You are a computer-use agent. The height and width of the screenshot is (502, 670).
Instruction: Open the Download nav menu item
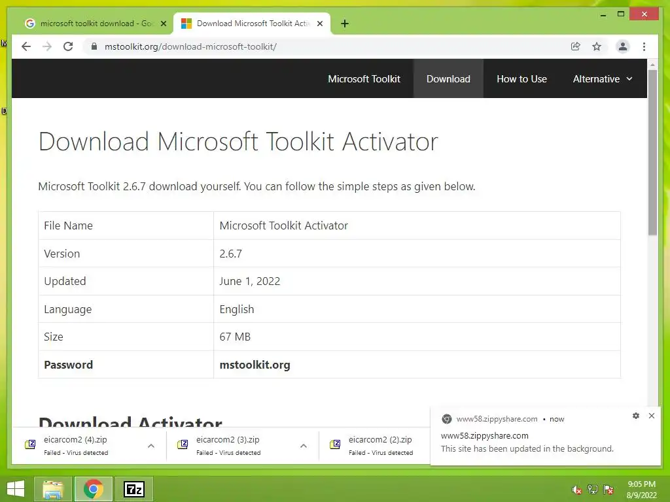[448, 79]
